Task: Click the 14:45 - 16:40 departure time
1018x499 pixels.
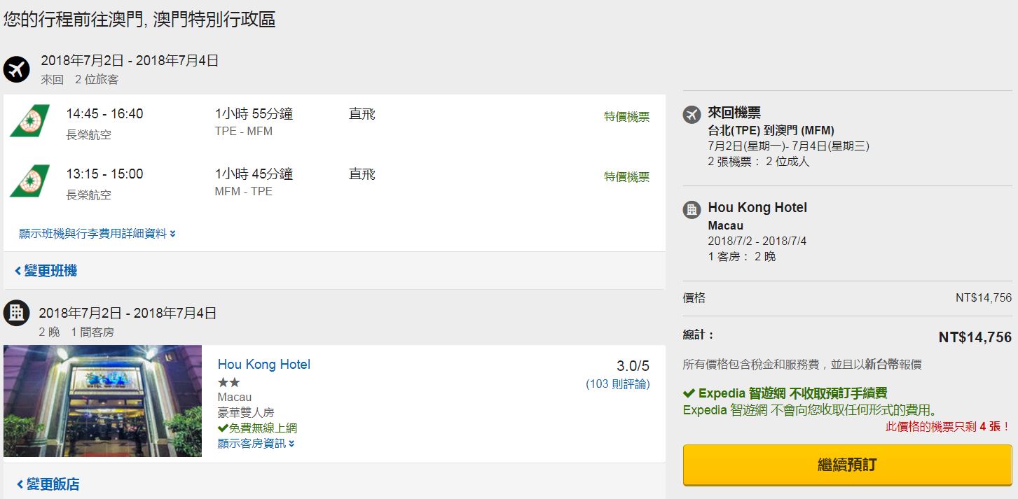Action: point(105,113)
